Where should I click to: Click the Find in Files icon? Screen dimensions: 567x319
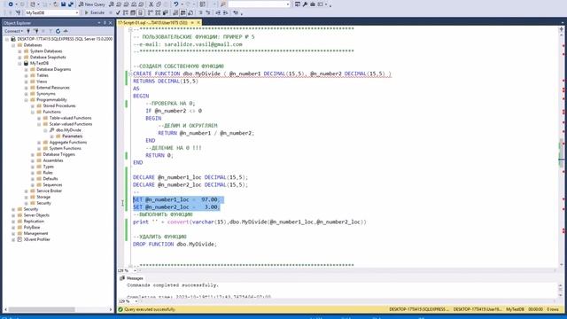(x=223, y=4)
